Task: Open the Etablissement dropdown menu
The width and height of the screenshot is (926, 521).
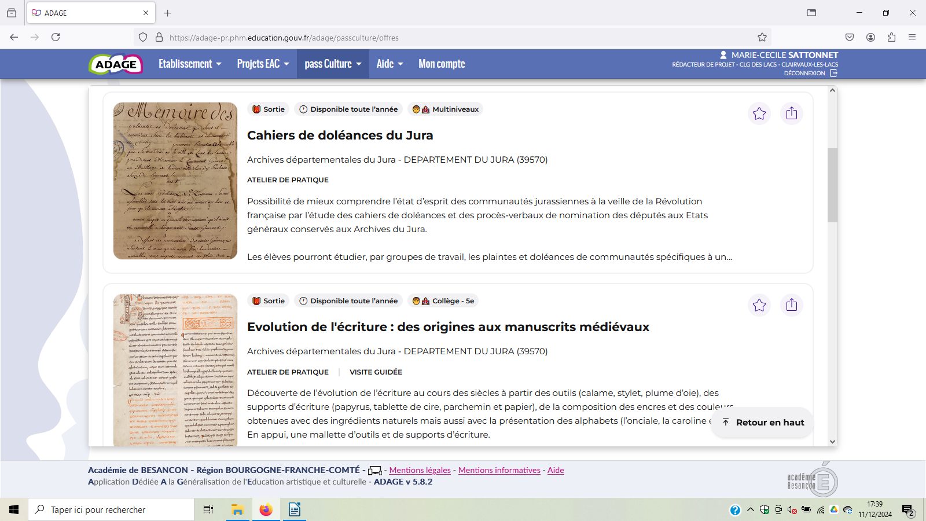Action: [190, 64]
